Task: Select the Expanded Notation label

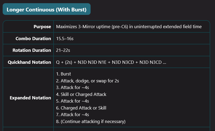Action: pos(30,98)
